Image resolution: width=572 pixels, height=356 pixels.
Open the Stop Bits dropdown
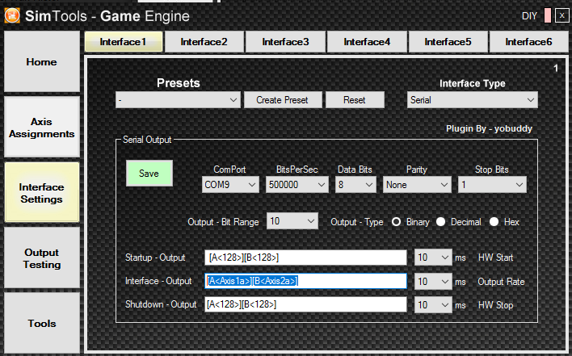coord(492,185)
